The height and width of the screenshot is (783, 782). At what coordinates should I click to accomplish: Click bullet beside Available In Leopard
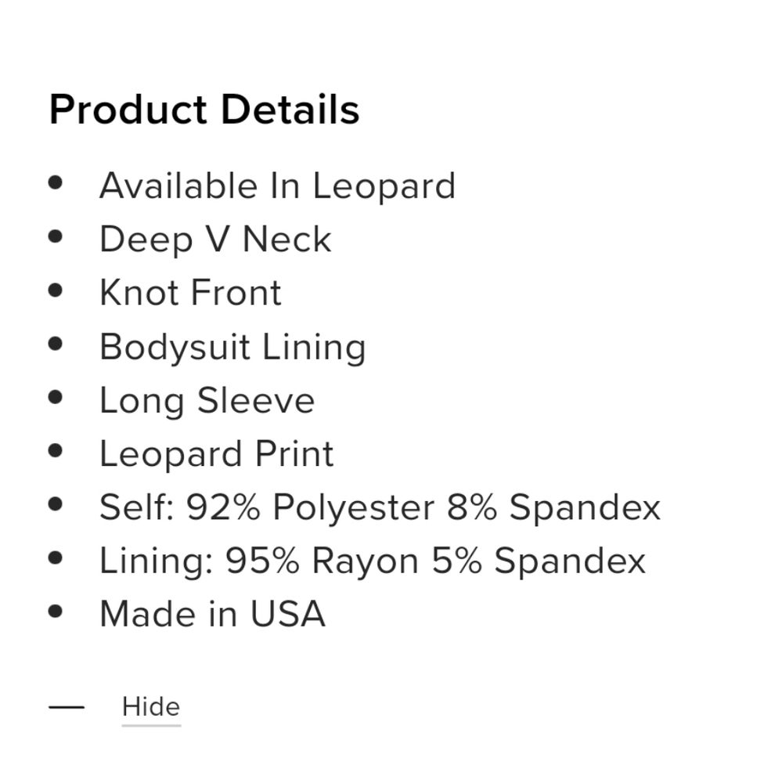pyautogui.click(x=56, y=182)
